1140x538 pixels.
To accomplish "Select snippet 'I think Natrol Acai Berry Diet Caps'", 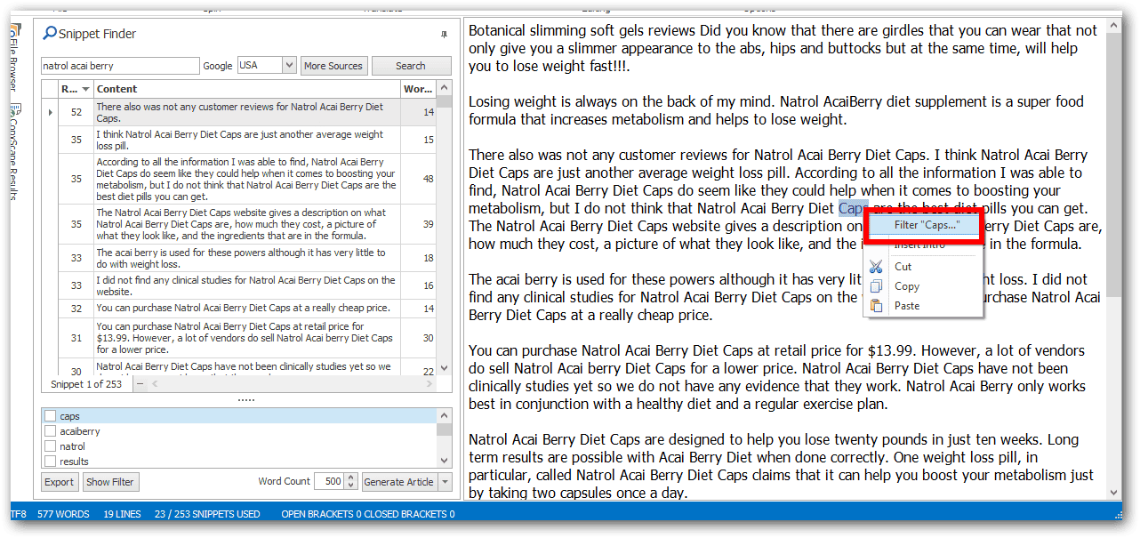I will coord(247,140).
